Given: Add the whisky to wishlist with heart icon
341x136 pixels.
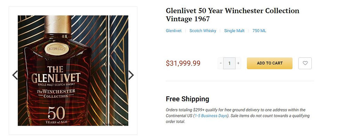Looking at the screenshot, I should click(x=305, y=63).
